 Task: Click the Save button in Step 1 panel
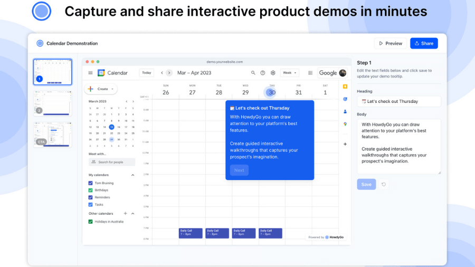click(x=366, y=184)
